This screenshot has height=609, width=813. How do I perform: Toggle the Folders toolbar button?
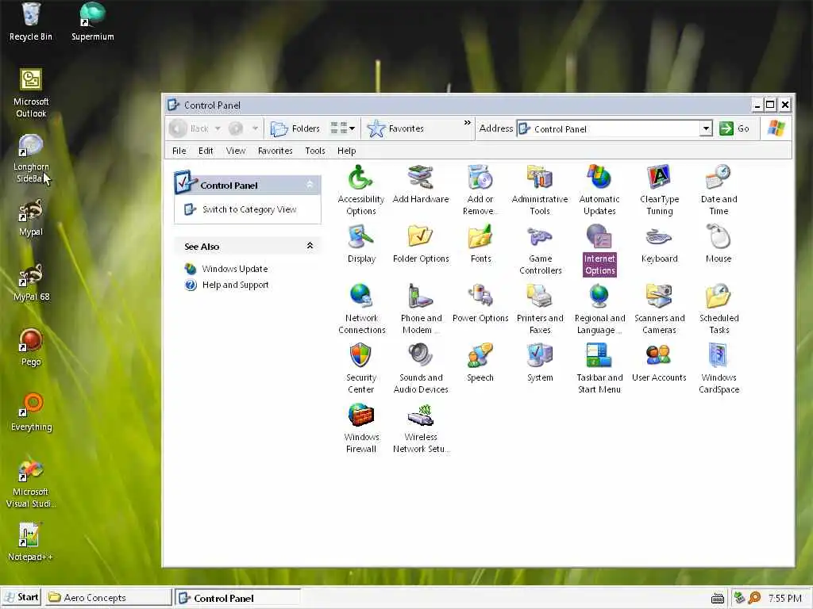[295, 128]
